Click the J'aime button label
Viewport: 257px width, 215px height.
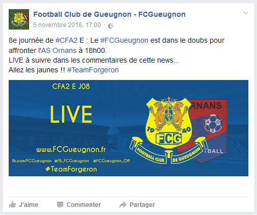pos(29,205)
